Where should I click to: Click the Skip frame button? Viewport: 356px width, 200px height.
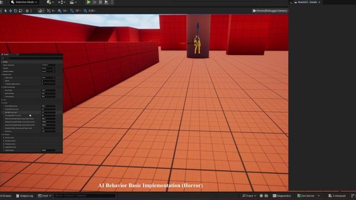tap(95, 2)
